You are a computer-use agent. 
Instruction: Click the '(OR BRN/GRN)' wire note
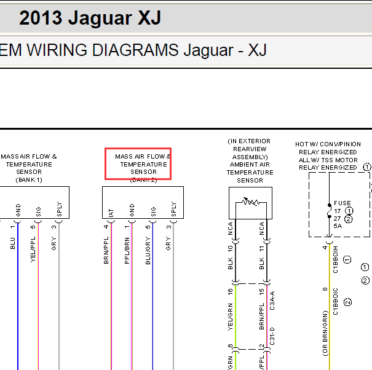325,333
